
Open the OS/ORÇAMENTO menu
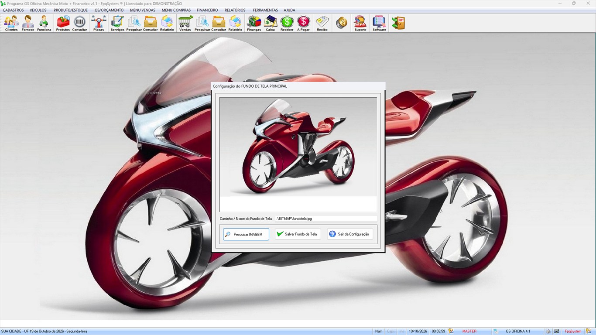click(x=109, y=10)
